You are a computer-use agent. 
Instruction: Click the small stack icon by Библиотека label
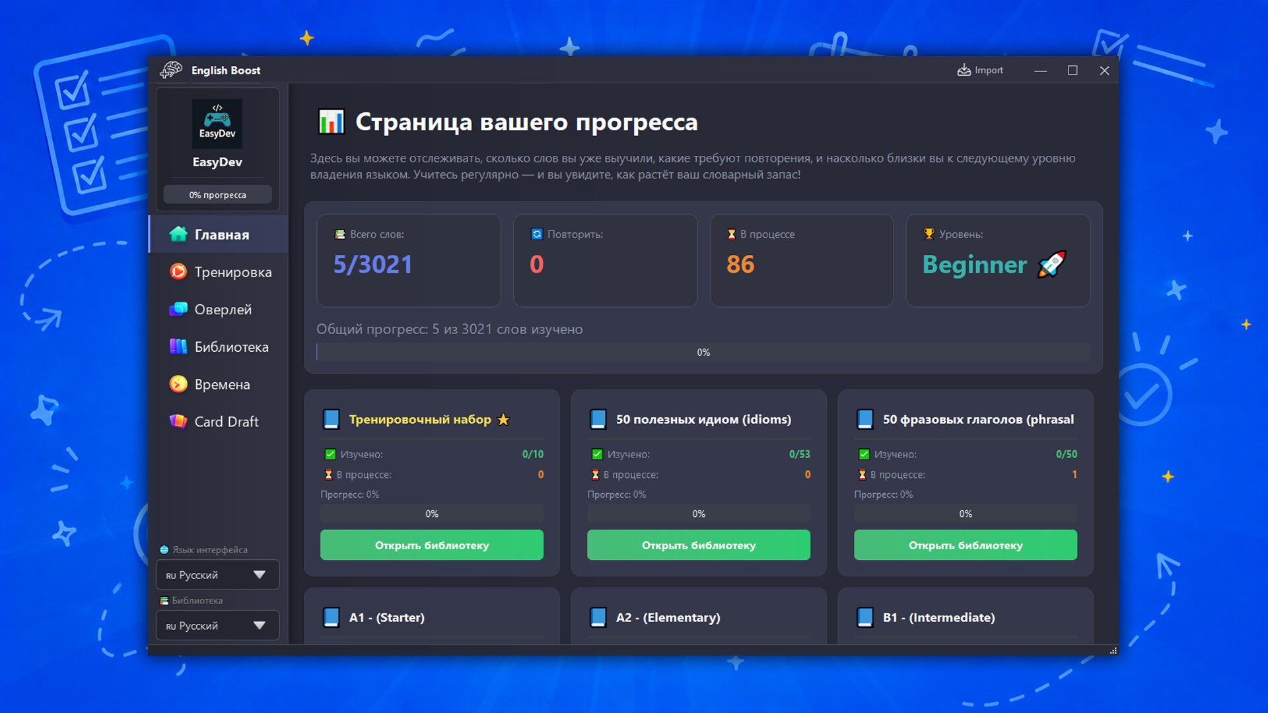[164, 601]
